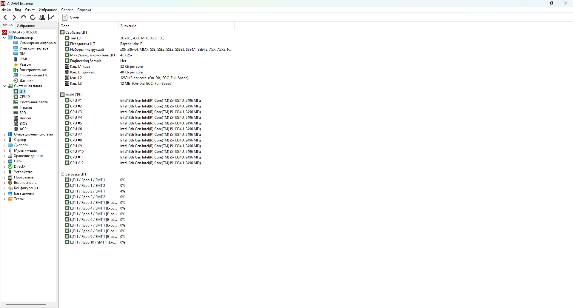
Task: Click the ACPI chip icon
Action: [16, 129]
